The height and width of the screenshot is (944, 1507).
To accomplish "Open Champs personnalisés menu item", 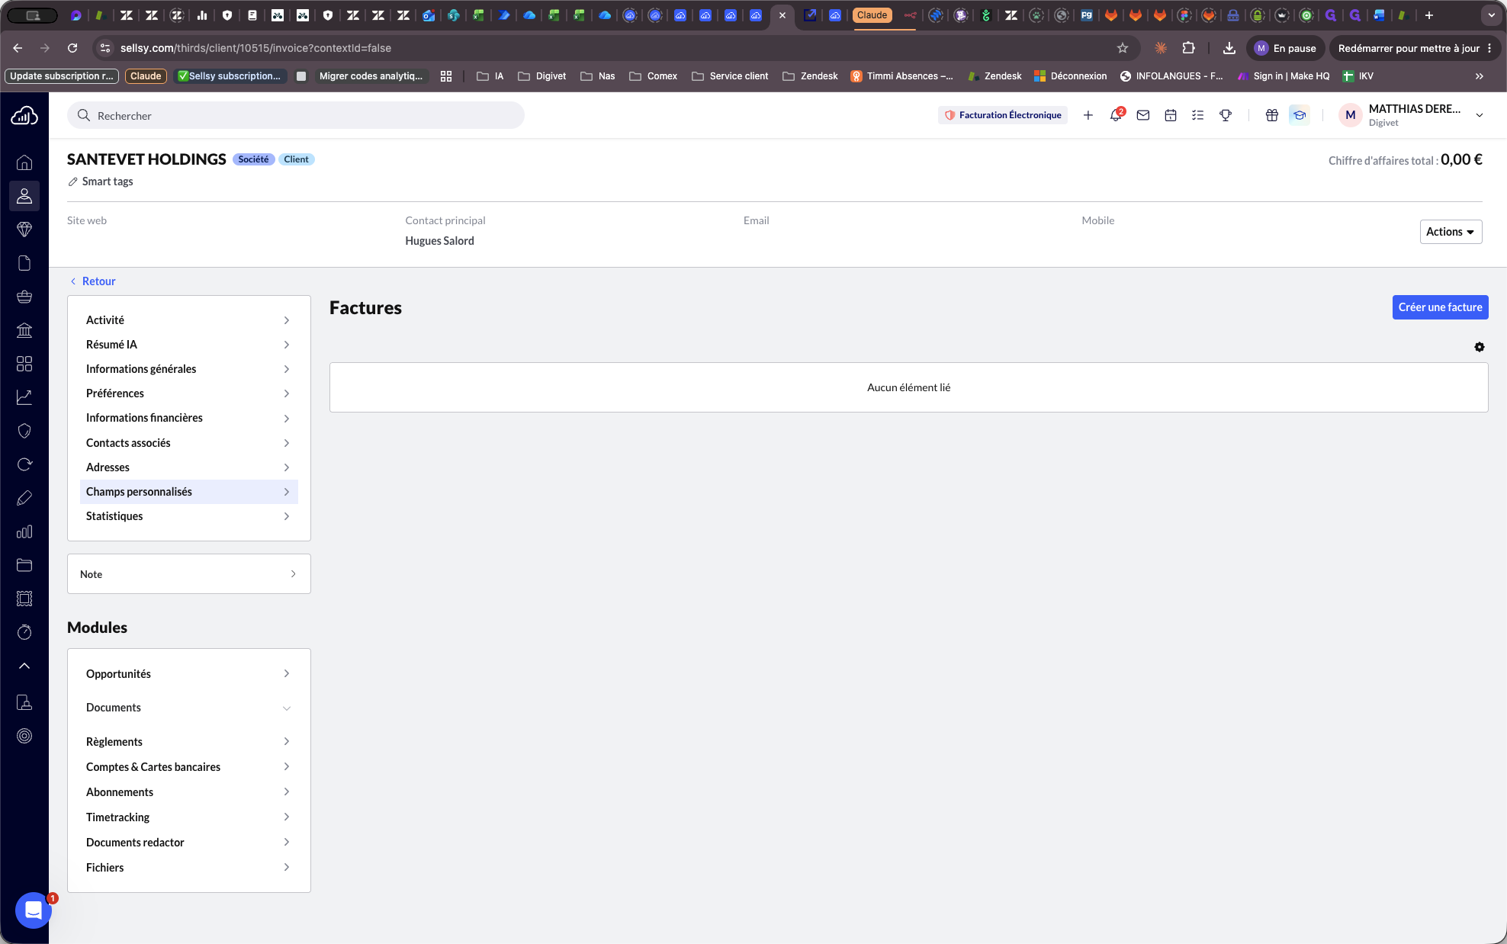I will tap(188, 492).
